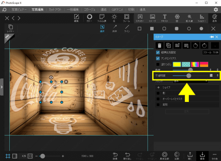Switch to 写真ビュアー tab
The width and height of the screenshot is (221, 161).
[x=19, y=10]
